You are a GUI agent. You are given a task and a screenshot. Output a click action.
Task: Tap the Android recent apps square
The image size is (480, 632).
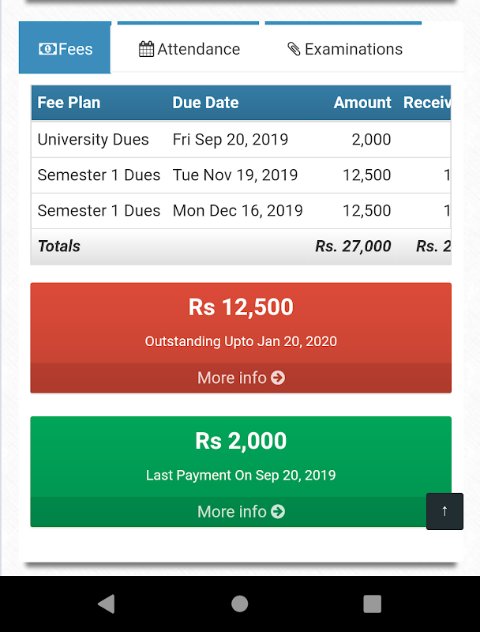pyautogui.click(x=372, y=604)
